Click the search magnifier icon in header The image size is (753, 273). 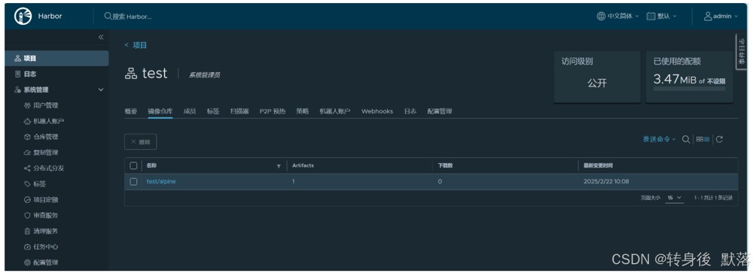click(108, 16)
